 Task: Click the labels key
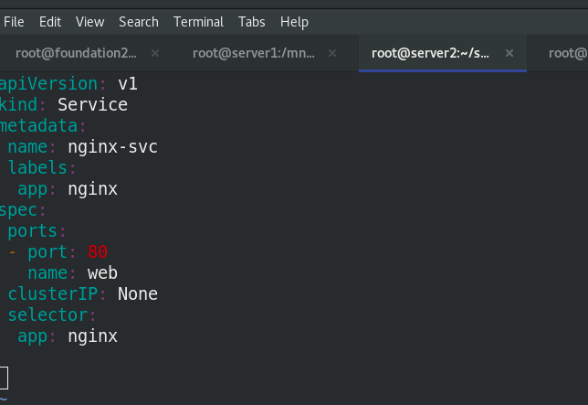tap(37, 167)
